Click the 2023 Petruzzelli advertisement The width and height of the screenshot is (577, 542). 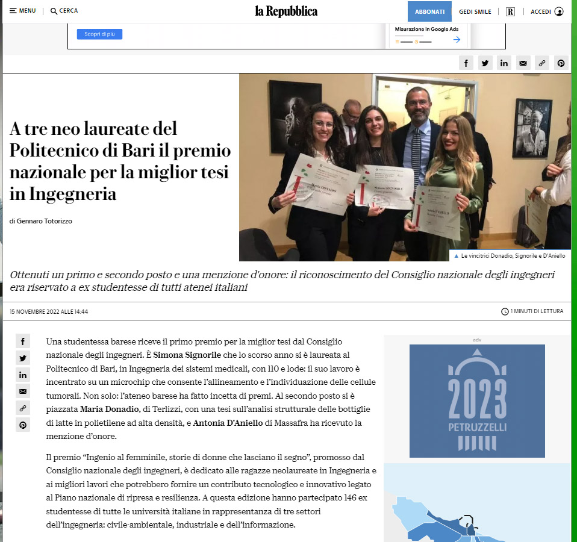click(477, 400)
